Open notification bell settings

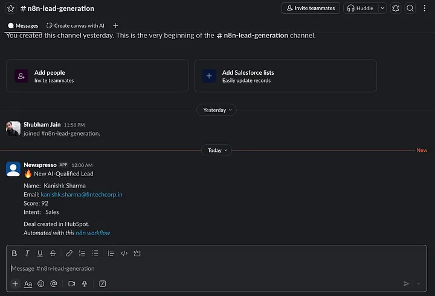[x=396, y=8]
